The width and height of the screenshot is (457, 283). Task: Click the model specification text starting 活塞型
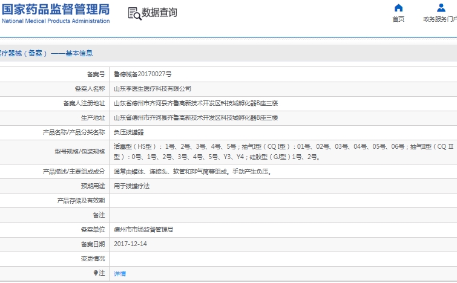pos(284,152)
